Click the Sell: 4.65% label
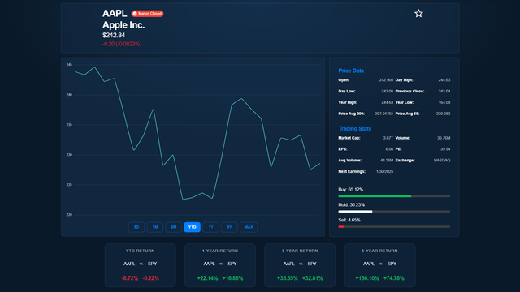 tap(349, 220)
